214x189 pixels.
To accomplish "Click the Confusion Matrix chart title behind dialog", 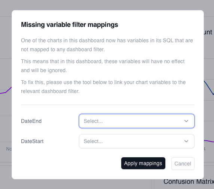I will (189, 182).
